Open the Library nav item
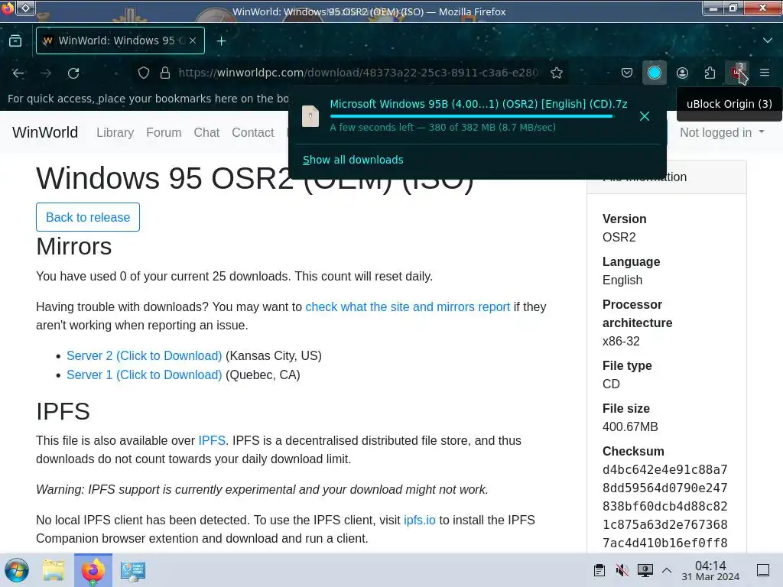This screenshot has height=587, width=783. [x=115, y=132]
